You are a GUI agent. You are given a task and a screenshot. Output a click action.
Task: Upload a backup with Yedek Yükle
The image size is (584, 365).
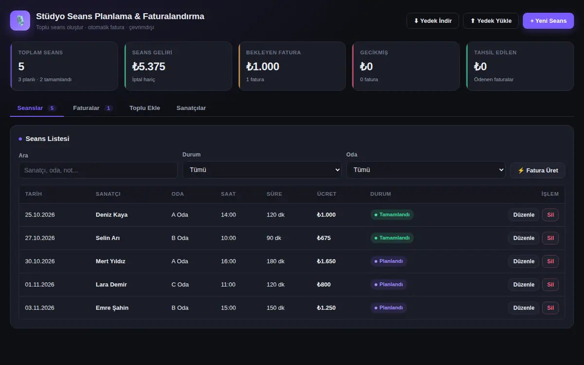pyautogui.click(x=491, y=21)
